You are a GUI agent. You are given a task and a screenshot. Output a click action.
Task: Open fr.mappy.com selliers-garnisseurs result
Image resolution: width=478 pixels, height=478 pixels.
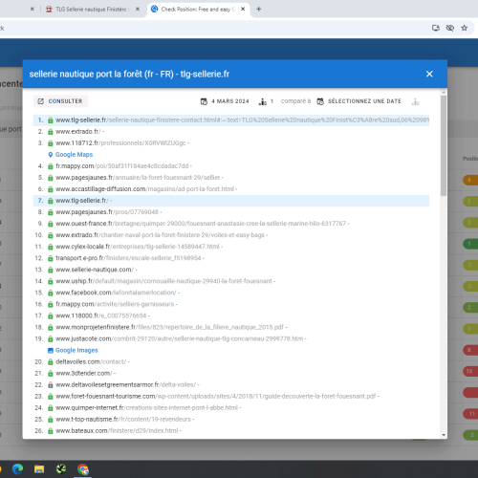click(x=115, y=304)
